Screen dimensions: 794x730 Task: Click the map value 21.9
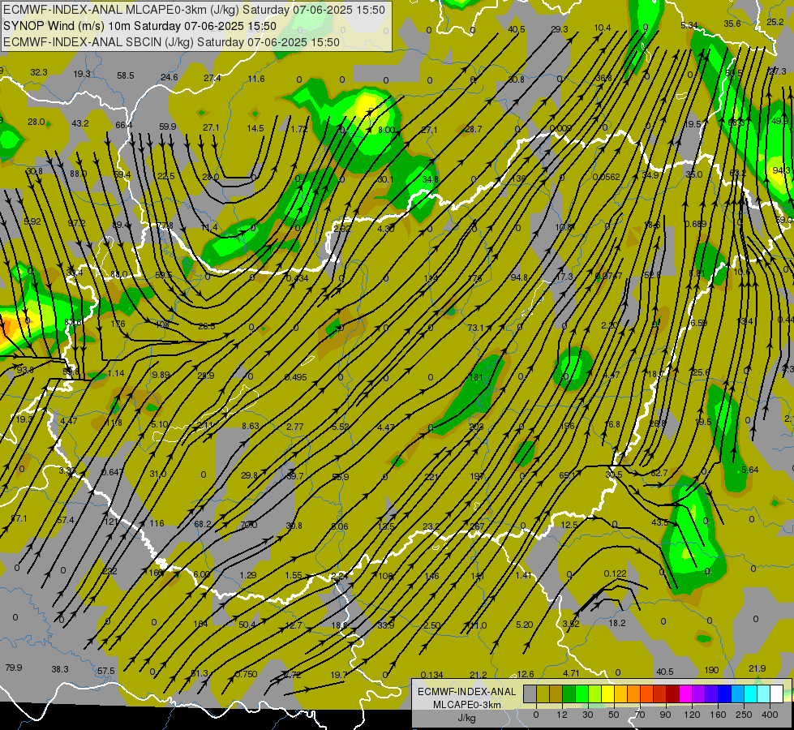tap(757, 668)
